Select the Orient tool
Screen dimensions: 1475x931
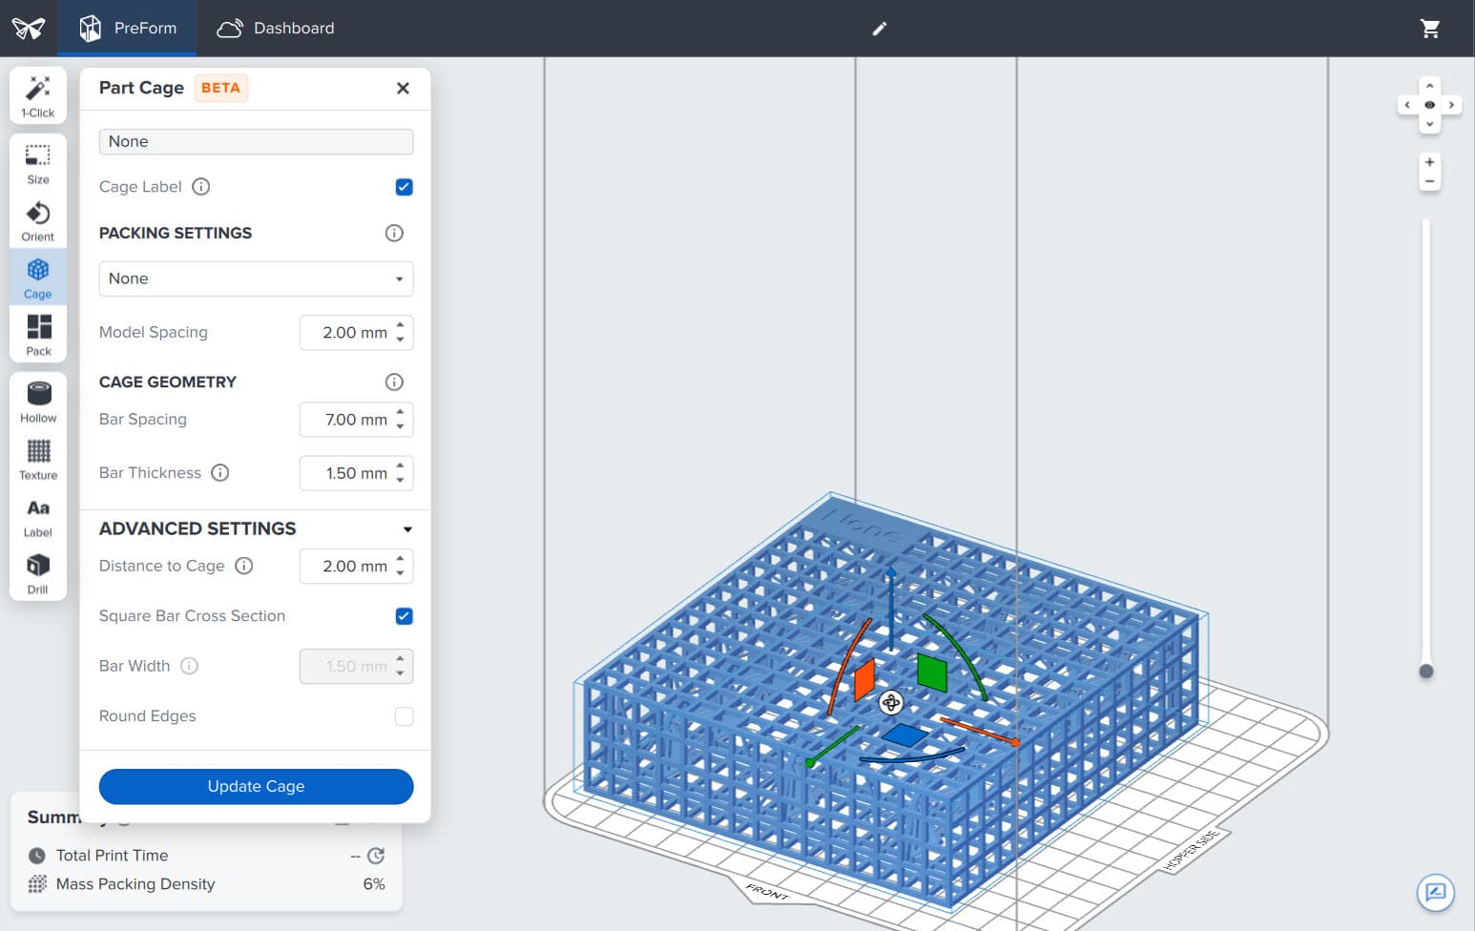click(x=38, y=220)
